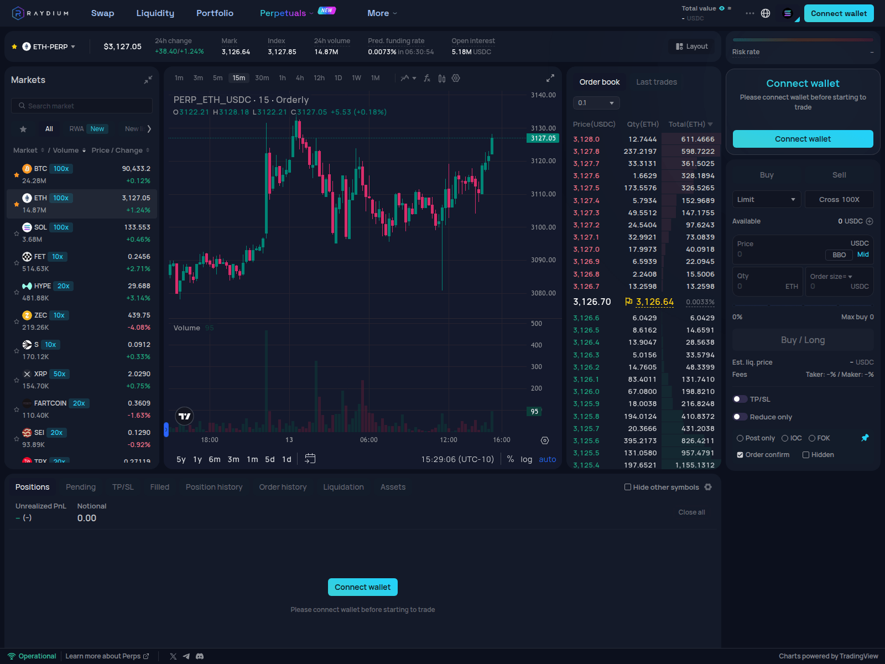Screen dimensions: 885x664
Task: Open Raydium Discord link
Action: click(x=200, y=656)
